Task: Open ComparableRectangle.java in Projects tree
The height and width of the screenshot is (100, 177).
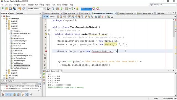Action: 22,33
